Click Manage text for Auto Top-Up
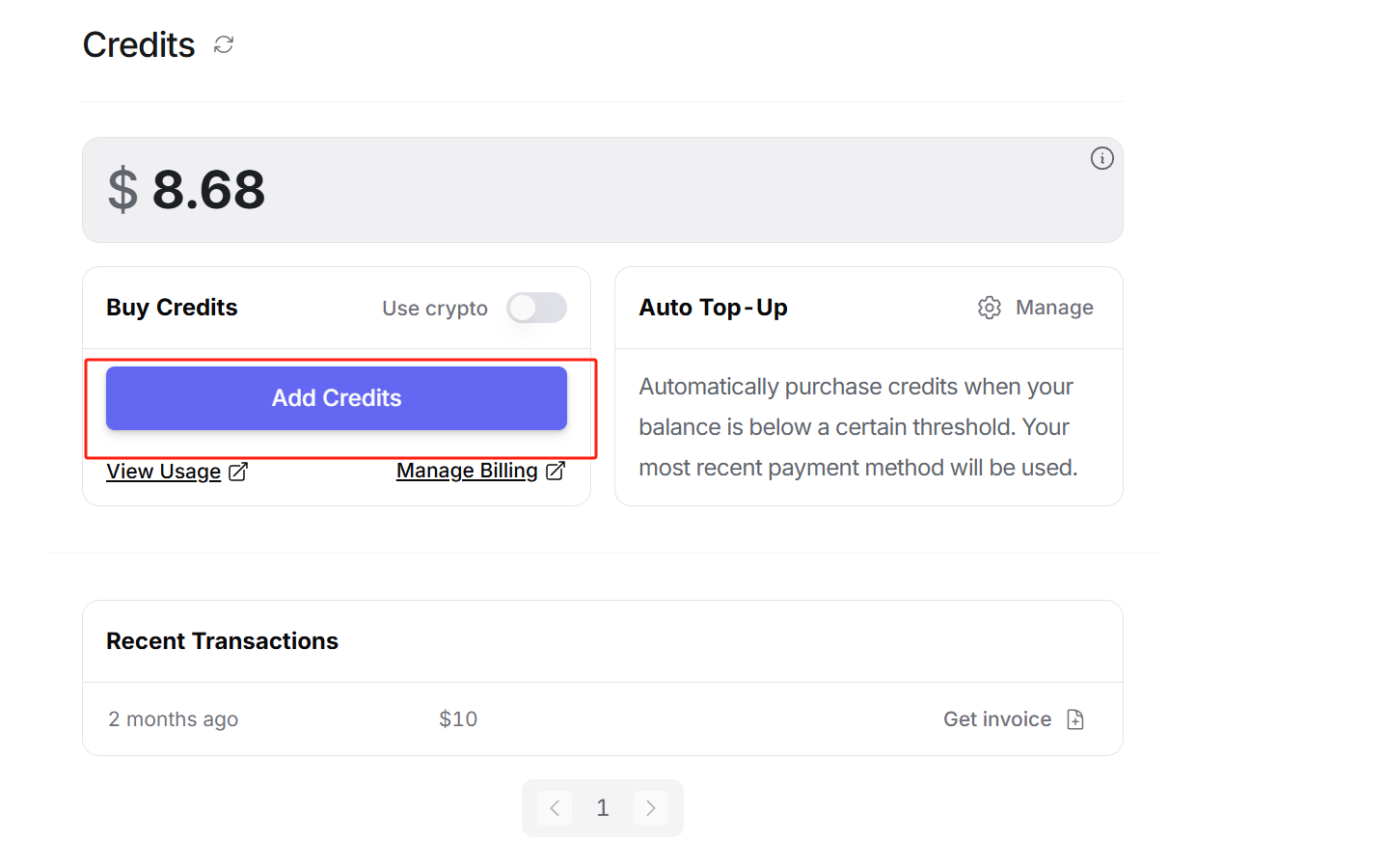This screenshot has width=1385, height=866. click(1054, 308)
